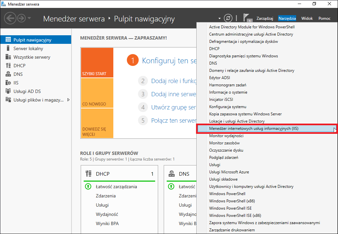Select the SZYBKI START tile
The width and height of the screenshot is (338, 234).
pos(97,63)
